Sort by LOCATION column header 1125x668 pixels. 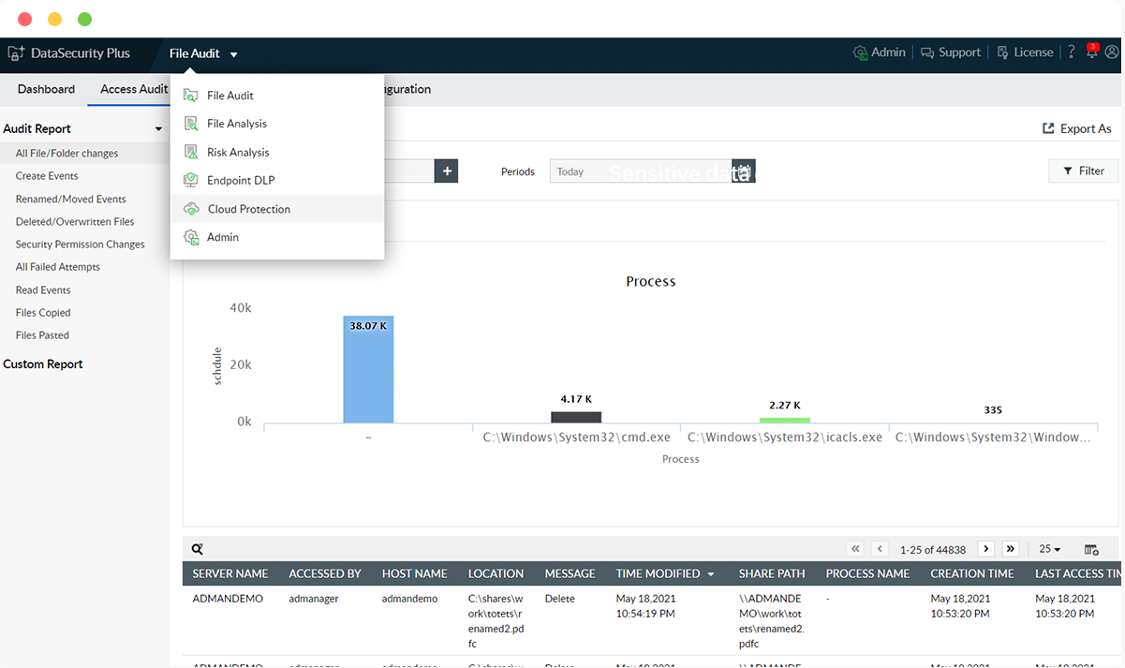point(496,573)
